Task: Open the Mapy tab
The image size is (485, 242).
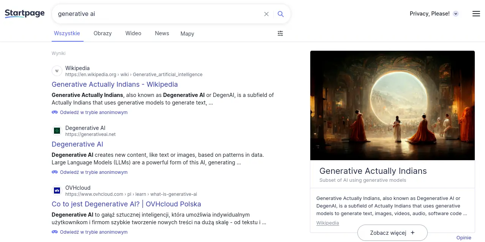Action: point(187,33)
